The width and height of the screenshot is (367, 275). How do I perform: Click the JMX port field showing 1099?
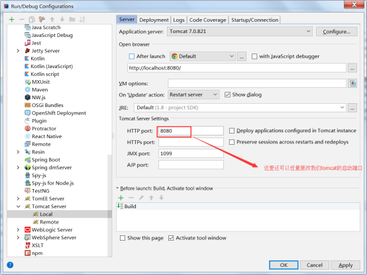point(191,153)
